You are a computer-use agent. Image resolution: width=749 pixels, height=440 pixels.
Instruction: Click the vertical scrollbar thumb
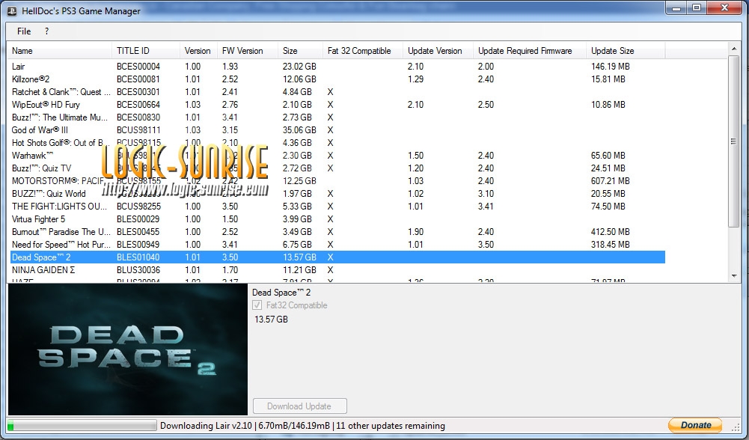click(x=734, y=141)
